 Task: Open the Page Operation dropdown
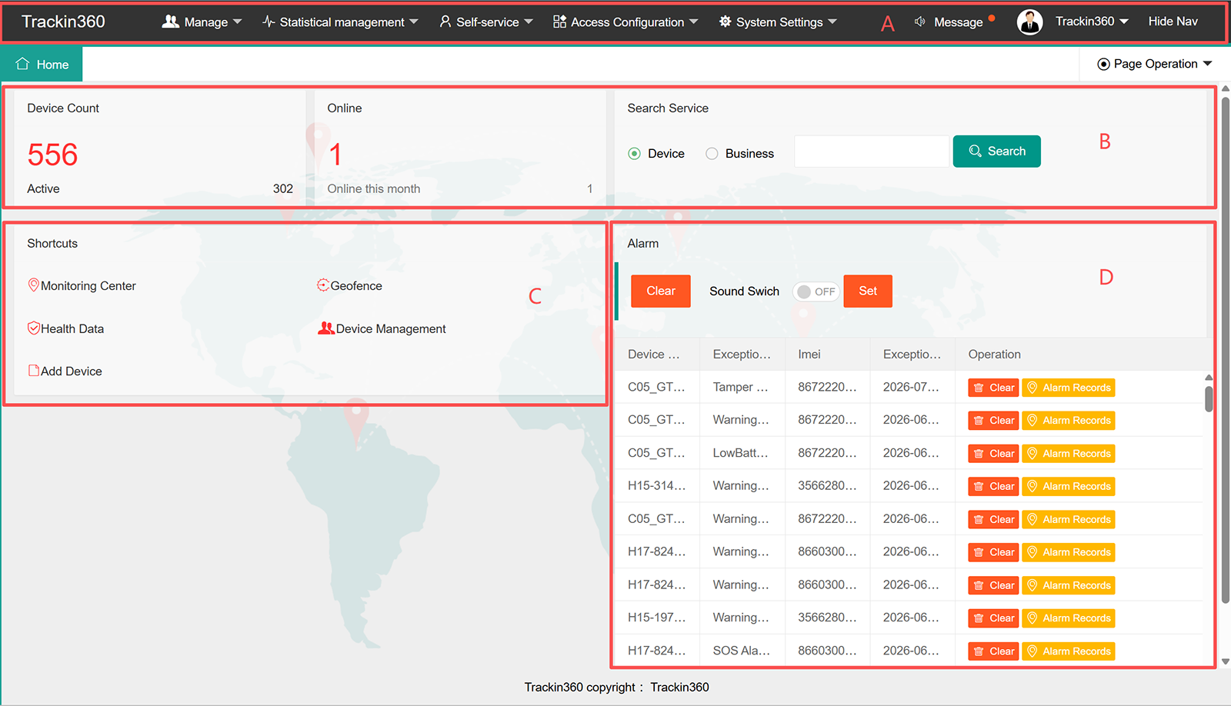pyautogui.click(x=1155, y=64)
